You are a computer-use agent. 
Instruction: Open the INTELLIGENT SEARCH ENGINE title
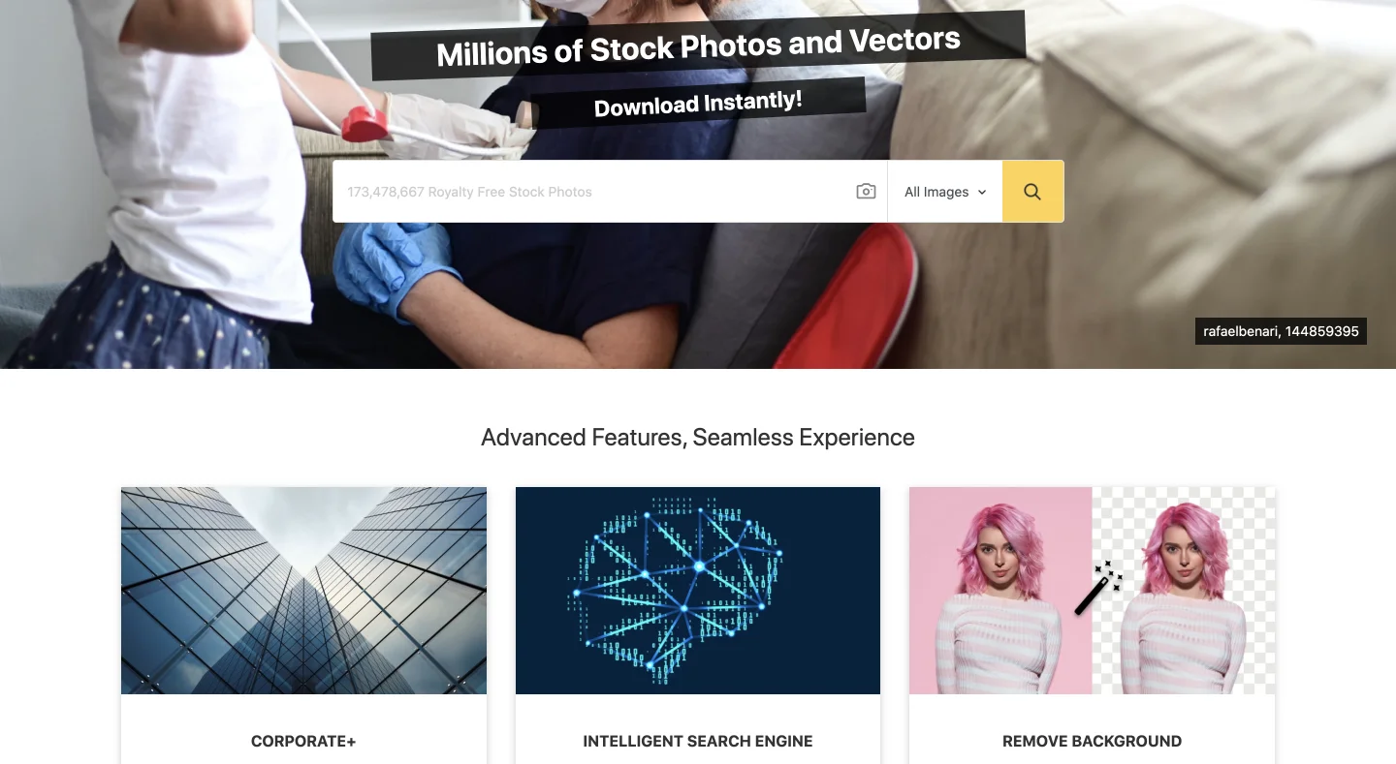pyautogui.click(x=698, y=742)
